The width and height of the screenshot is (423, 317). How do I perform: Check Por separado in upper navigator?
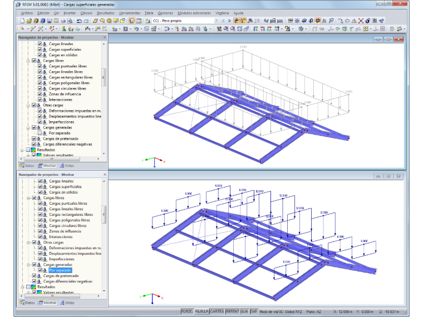coord(40,133)
